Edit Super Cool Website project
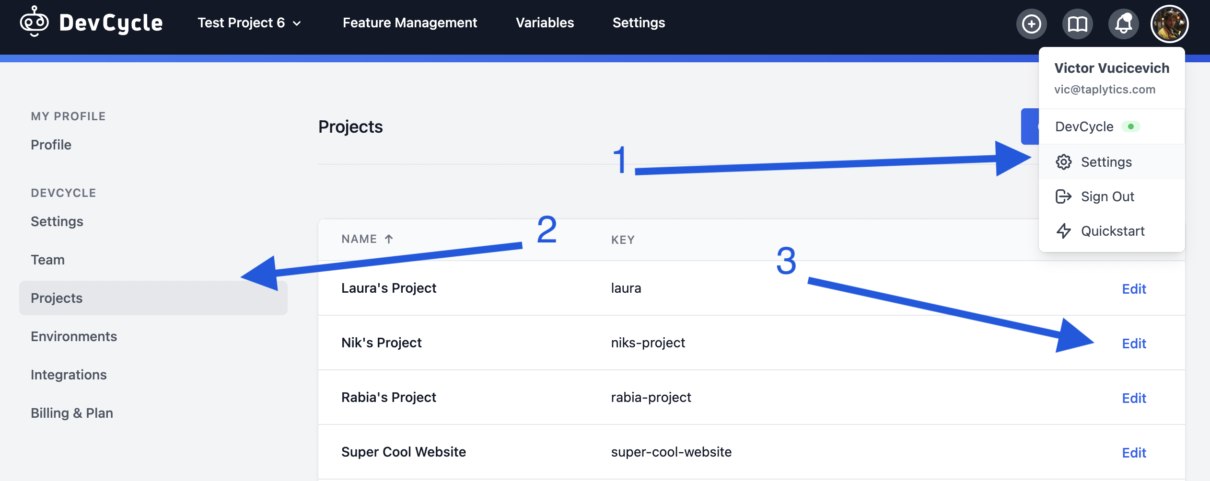 point(1134,453)
